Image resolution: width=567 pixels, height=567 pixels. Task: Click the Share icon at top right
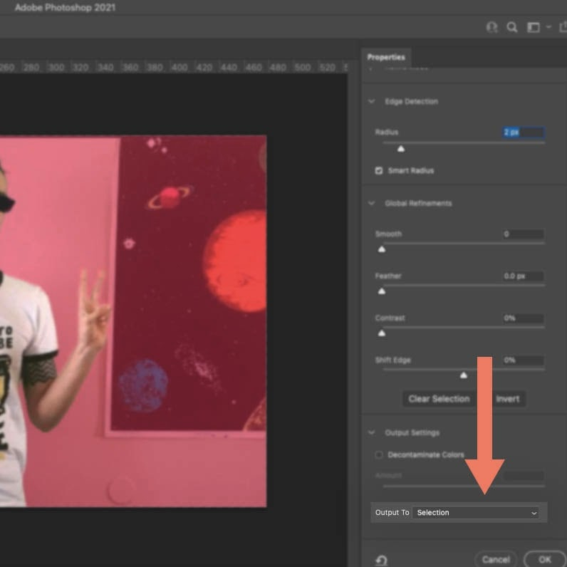click(563, 27)
